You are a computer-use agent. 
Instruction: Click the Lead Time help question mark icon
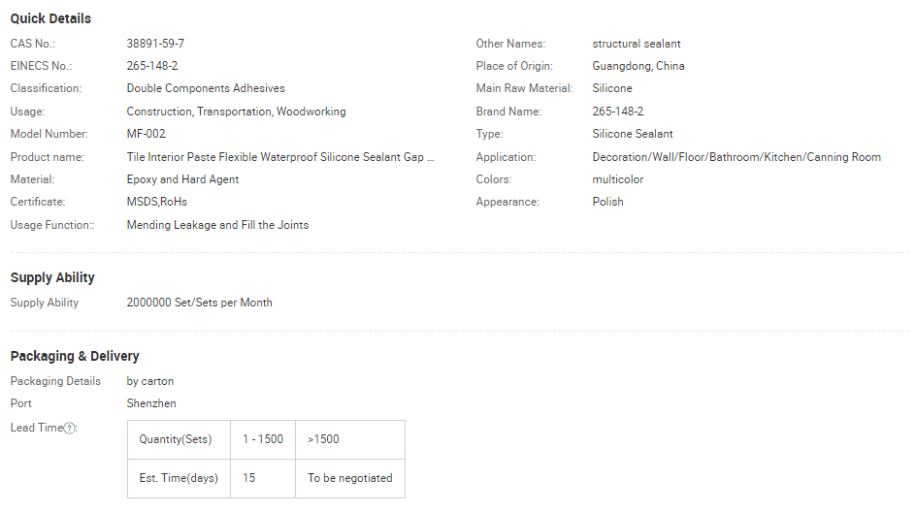point(70,429)
